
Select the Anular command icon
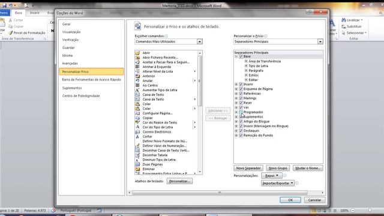tap(137, 80)
